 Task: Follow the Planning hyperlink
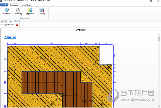(x=10, y=37)
